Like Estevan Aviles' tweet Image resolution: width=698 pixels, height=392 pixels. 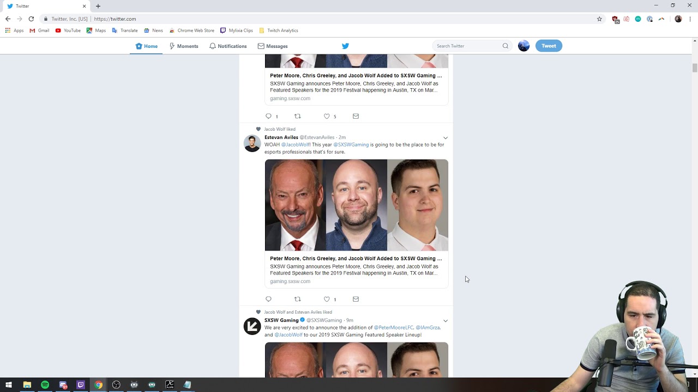click(327, 299)
